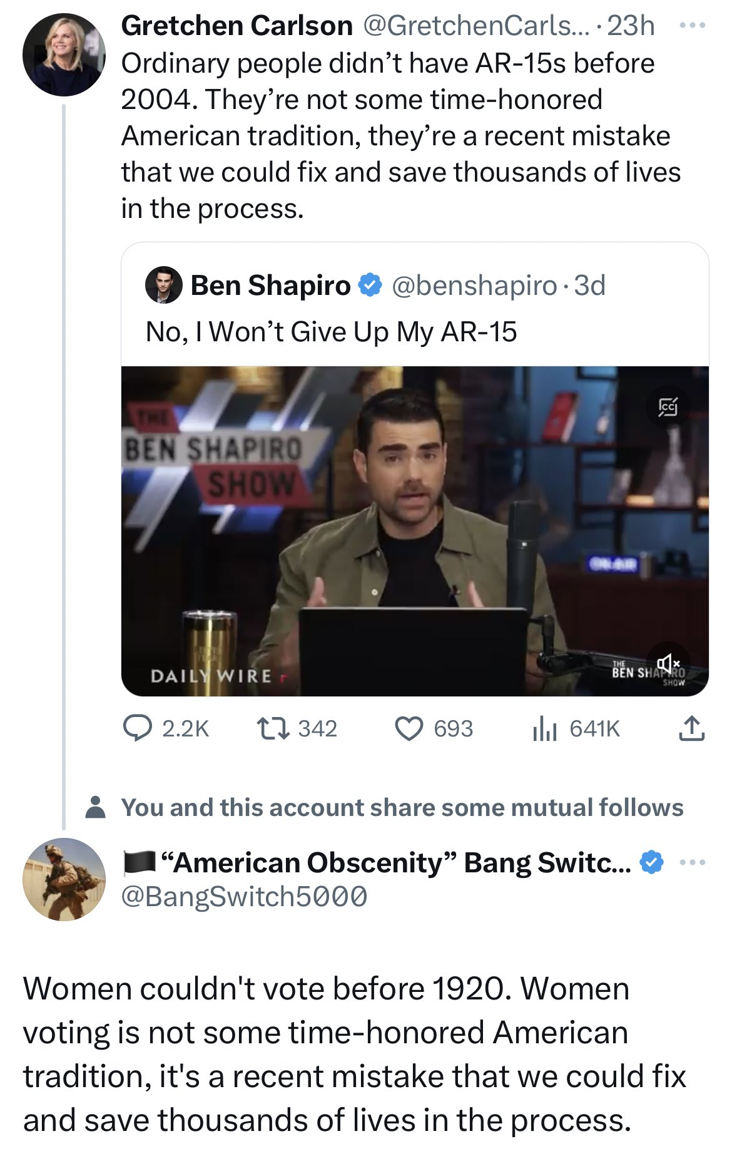
Task: Click Ben Shapiro's blue verified badge
Action: [370, 286]
